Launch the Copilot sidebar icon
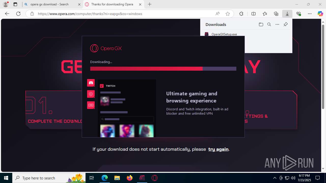Viewport: 326px width, 183px height. pos(320,14)
